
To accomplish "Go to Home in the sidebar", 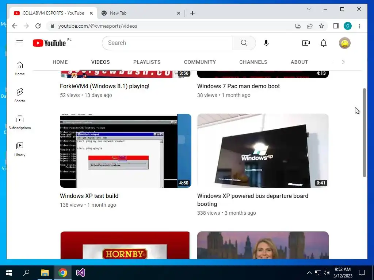I will click(20, 68).
